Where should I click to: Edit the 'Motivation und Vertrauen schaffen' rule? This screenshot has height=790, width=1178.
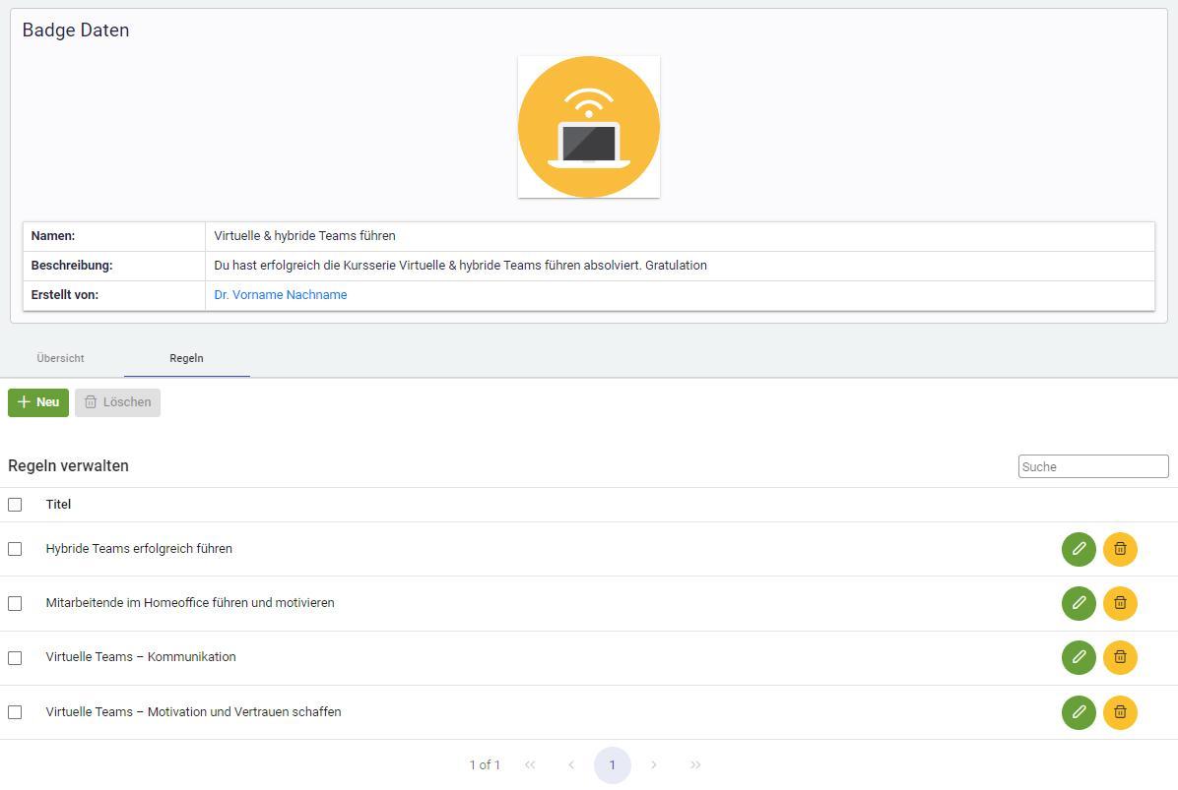(x=1079, y=712)
